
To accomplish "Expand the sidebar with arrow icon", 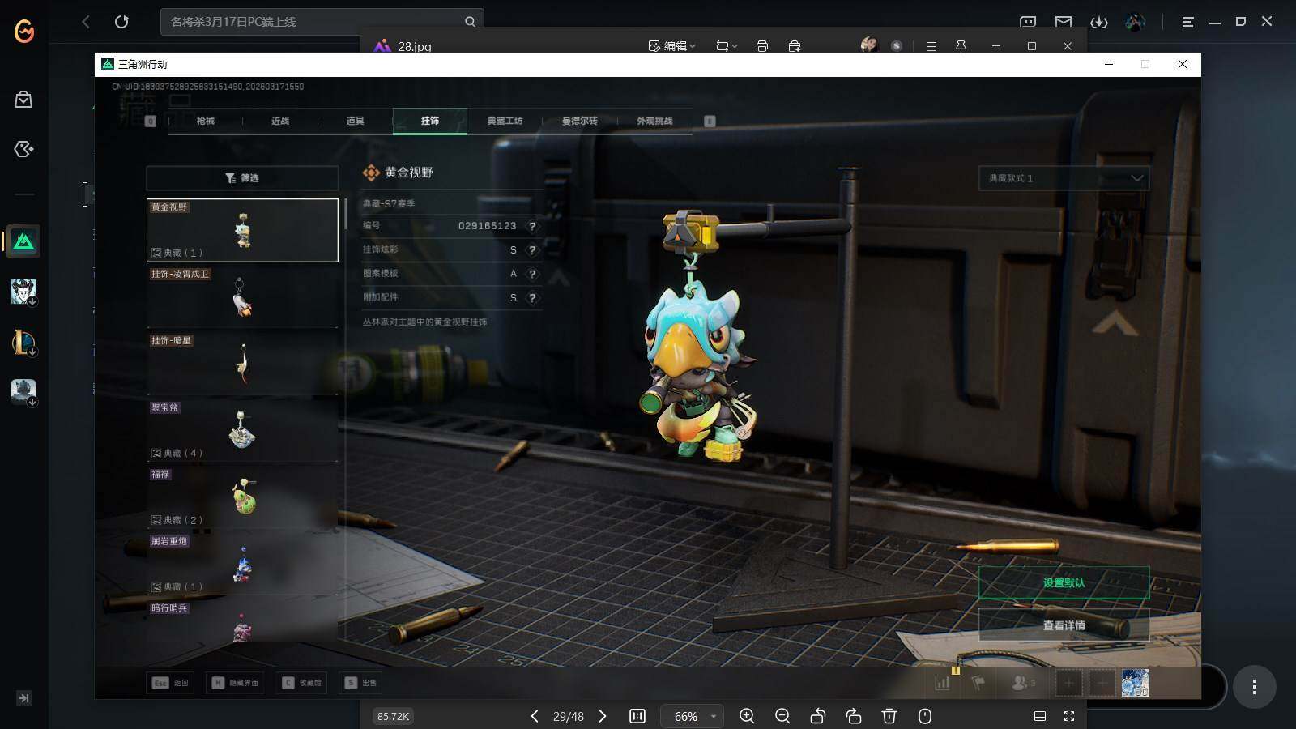I will 23,698.
